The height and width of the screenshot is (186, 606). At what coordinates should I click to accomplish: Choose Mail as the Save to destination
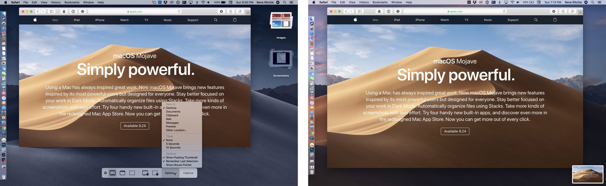coord(182,119)
